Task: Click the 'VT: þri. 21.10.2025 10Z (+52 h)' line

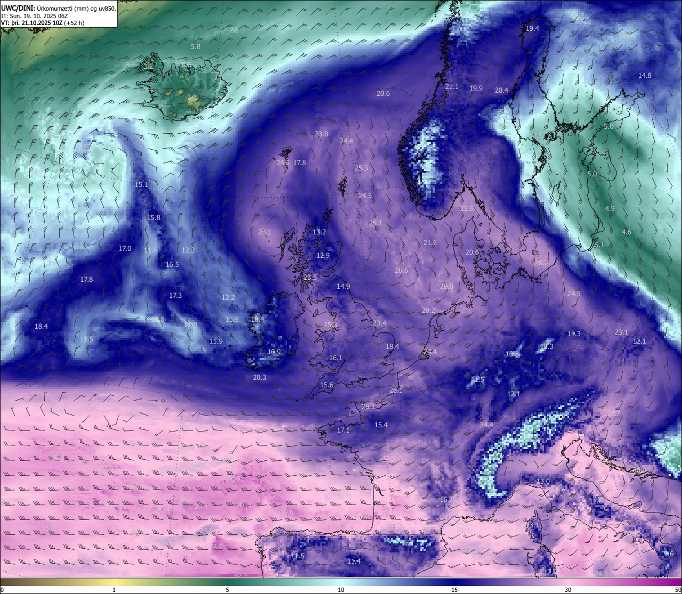Action: click(x=43, y=23)
